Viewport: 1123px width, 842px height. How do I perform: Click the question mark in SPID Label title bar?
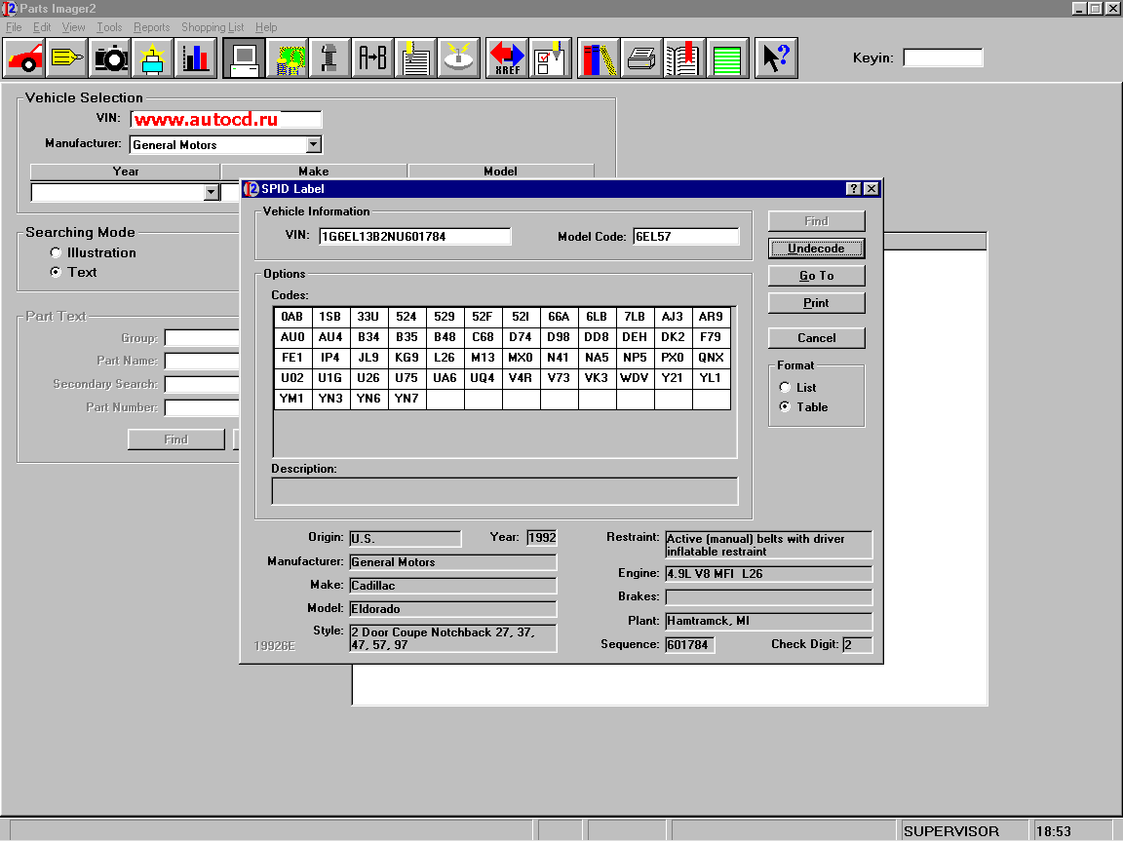click(x=853, y=188)
